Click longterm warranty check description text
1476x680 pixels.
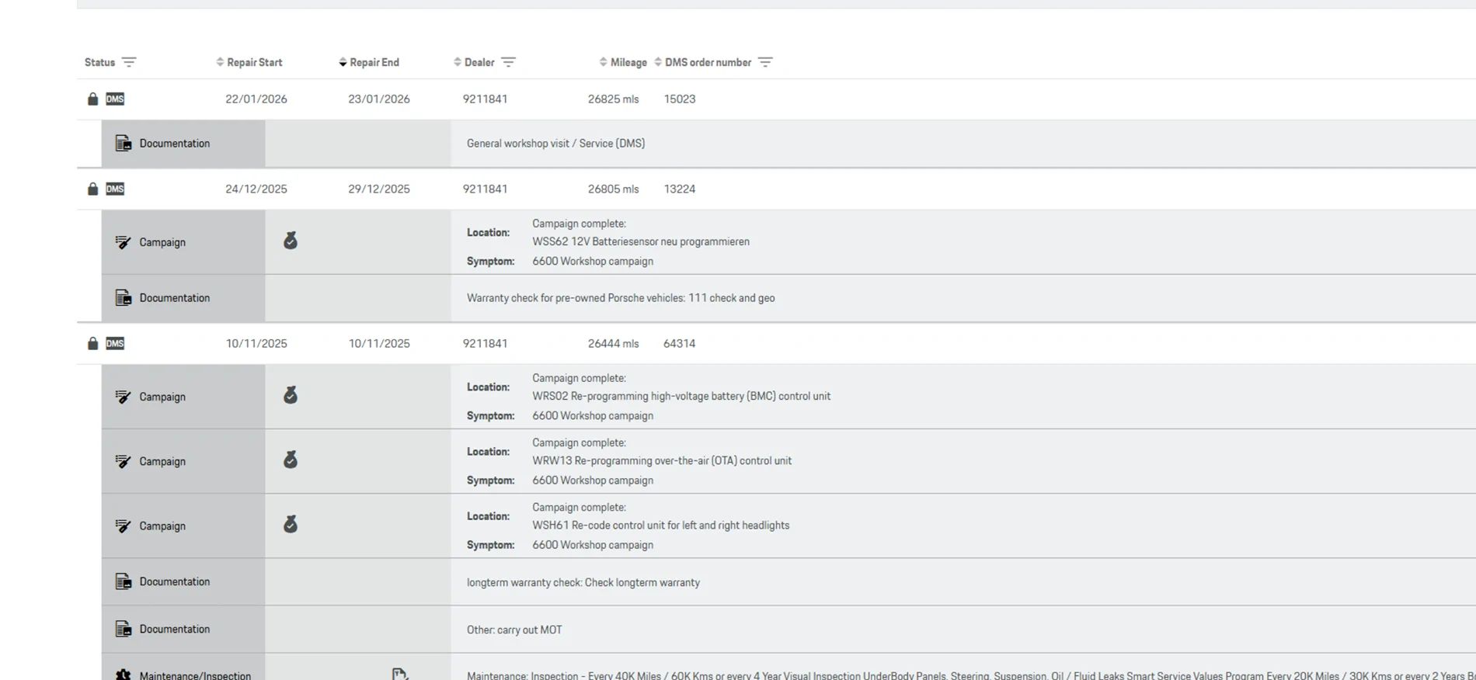(x=583, y=582)
